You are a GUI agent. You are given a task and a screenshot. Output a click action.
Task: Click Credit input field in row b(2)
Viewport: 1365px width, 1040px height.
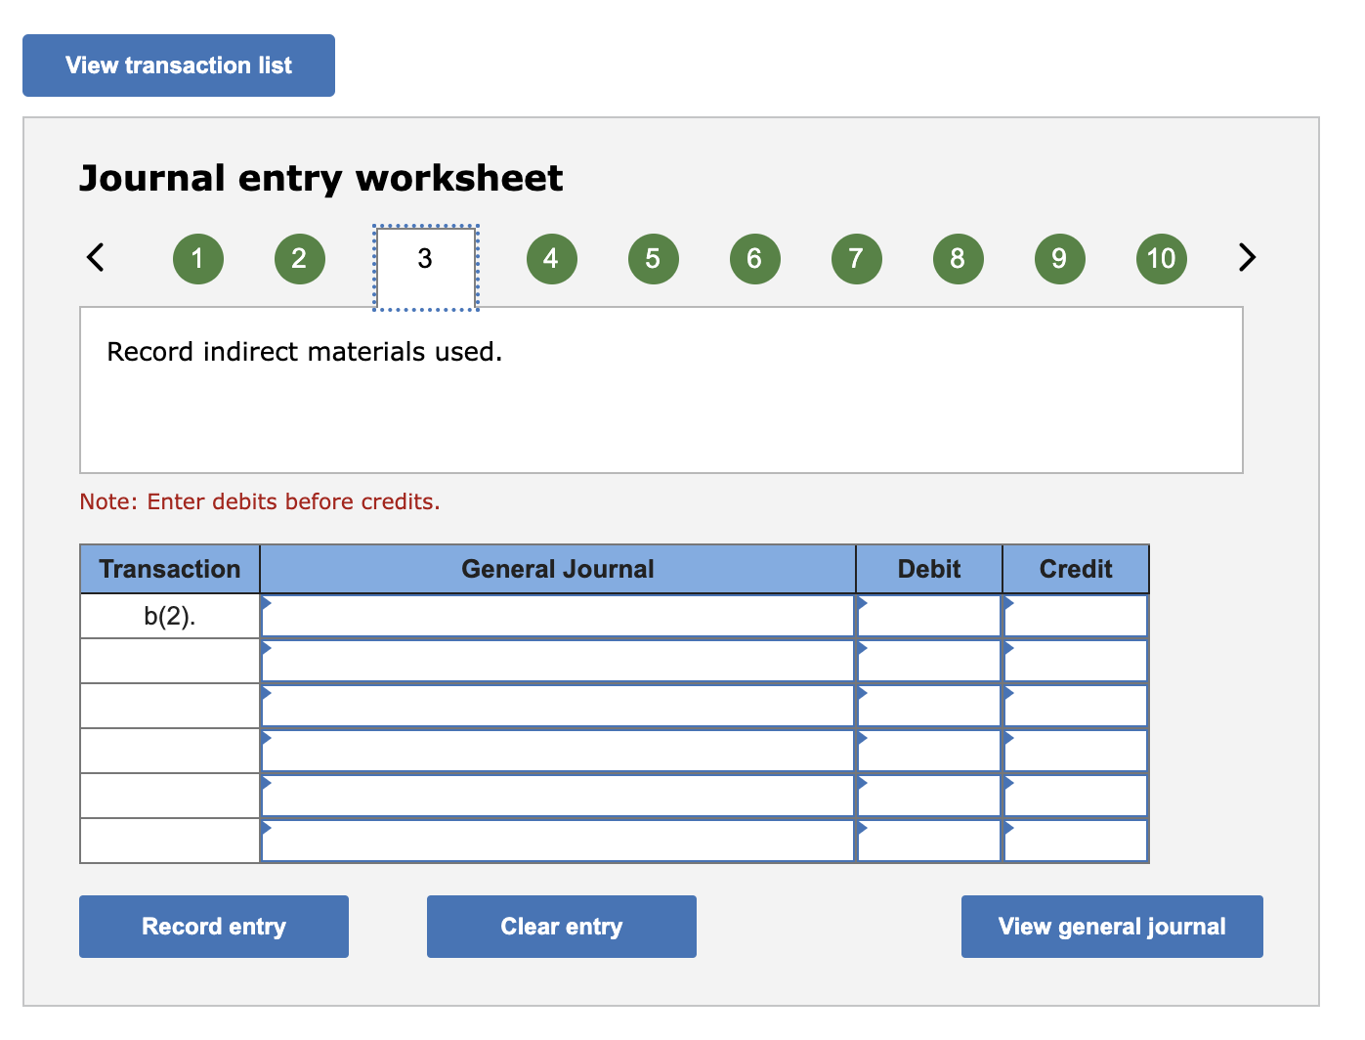pyautogui.click(x=1075, y=615)
